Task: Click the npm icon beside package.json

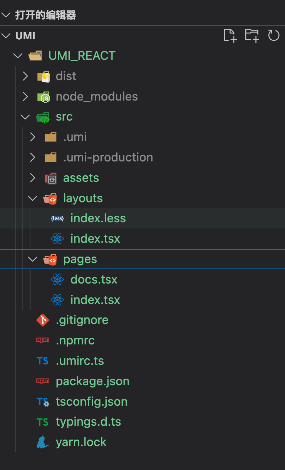Action: 43,381
